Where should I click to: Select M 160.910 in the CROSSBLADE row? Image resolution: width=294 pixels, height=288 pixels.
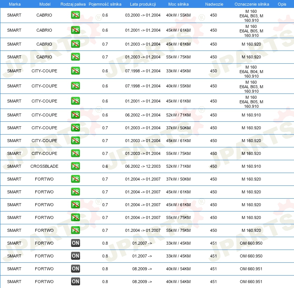251,166
